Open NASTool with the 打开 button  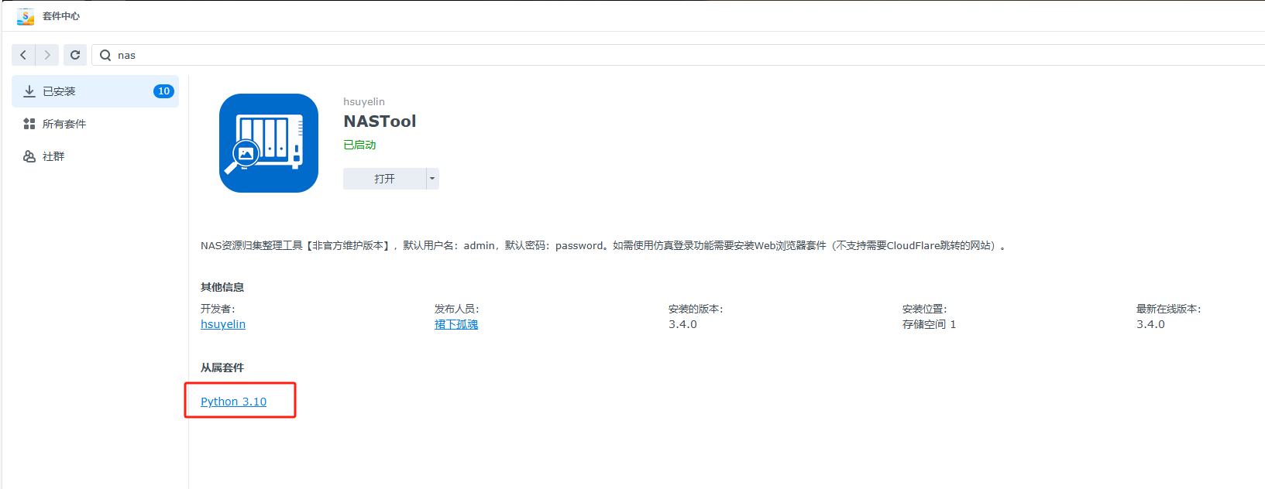tap(385, 179)
